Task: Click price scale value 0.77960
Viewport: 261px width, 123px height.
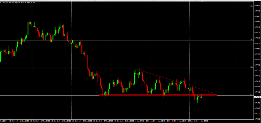Action: point(257,49)
